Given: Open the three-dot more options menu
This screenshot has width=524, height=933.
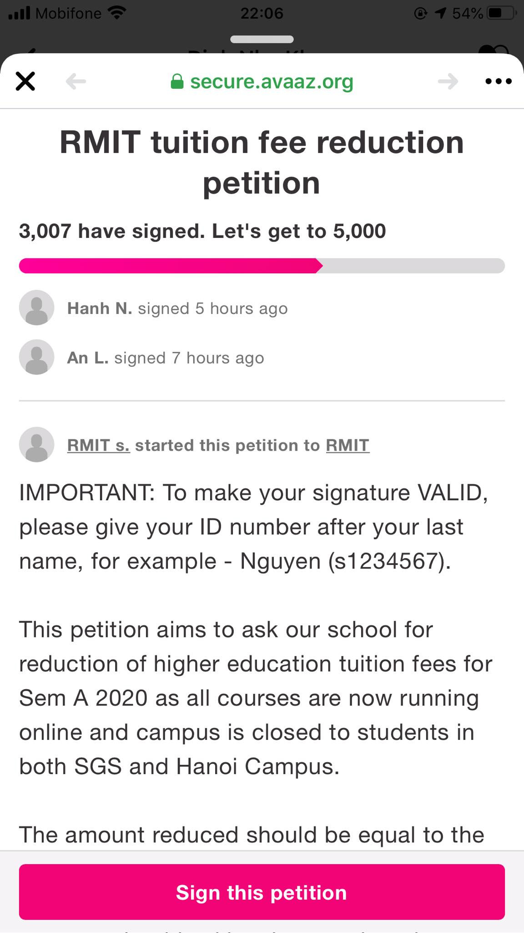Looking at the screenshot, I should point(499,82).
